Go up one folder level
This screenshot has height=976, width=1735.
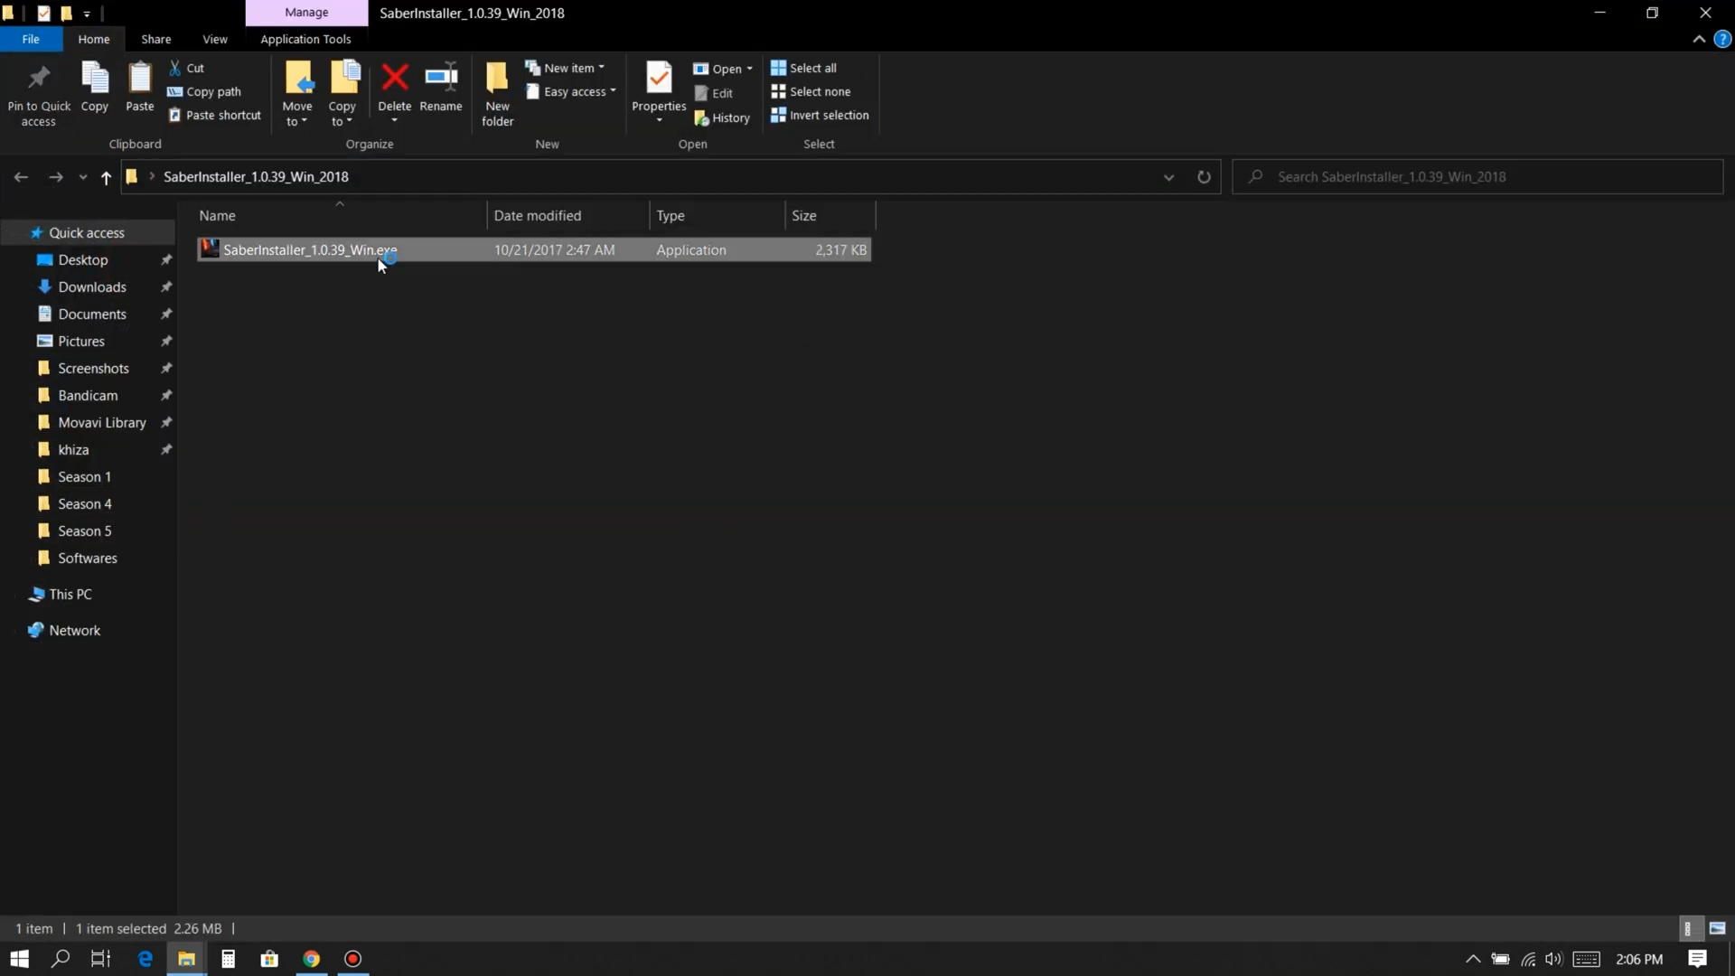tap(106, 177)
